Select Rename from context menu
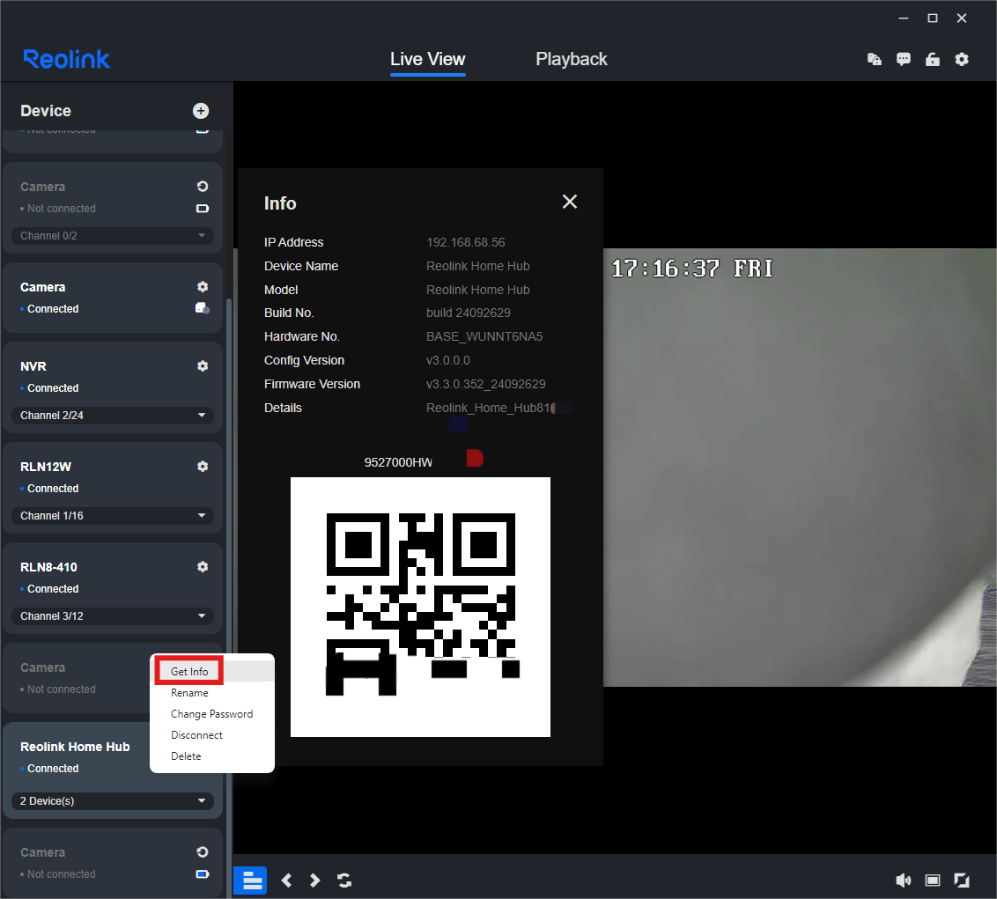997x899 pixels. click(x=189, y=693)
